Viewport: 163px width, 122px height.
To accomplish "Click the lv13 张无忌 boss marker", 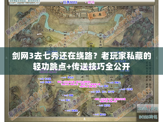I will click(104, 106).
